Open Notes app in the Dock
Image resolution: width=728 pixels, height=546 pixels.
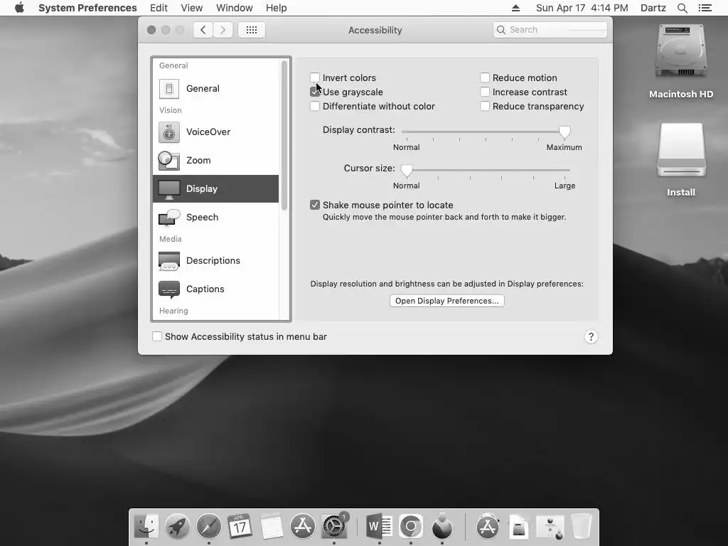[271, 526]
